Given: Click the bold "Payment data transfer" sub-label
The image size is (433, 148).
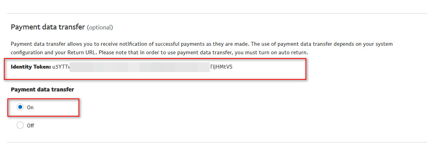Looking at the screenshot, I should pos(42,89).
